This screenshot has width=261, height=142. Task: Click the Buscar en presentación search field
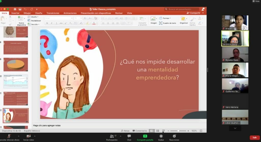click(181, 9)
